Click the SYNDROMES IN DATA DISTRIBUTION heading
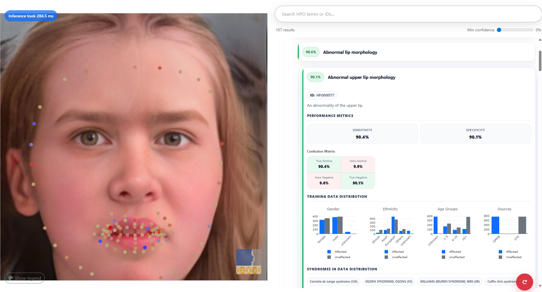The height and width of the screenshot is (292, 542). [x=342, y=269]
